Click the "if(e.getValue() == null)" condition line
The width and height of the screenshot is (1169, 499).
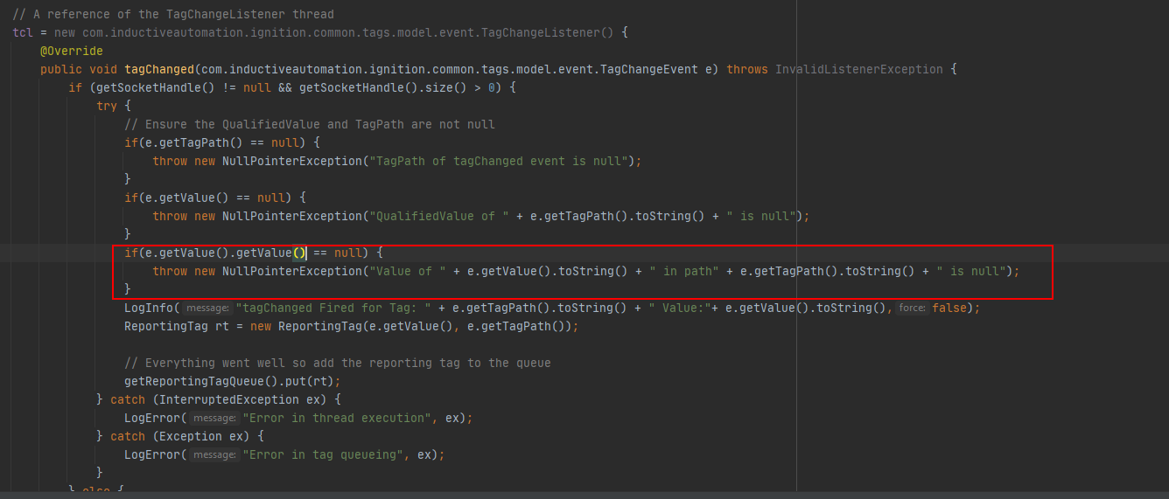pos(215,198)
